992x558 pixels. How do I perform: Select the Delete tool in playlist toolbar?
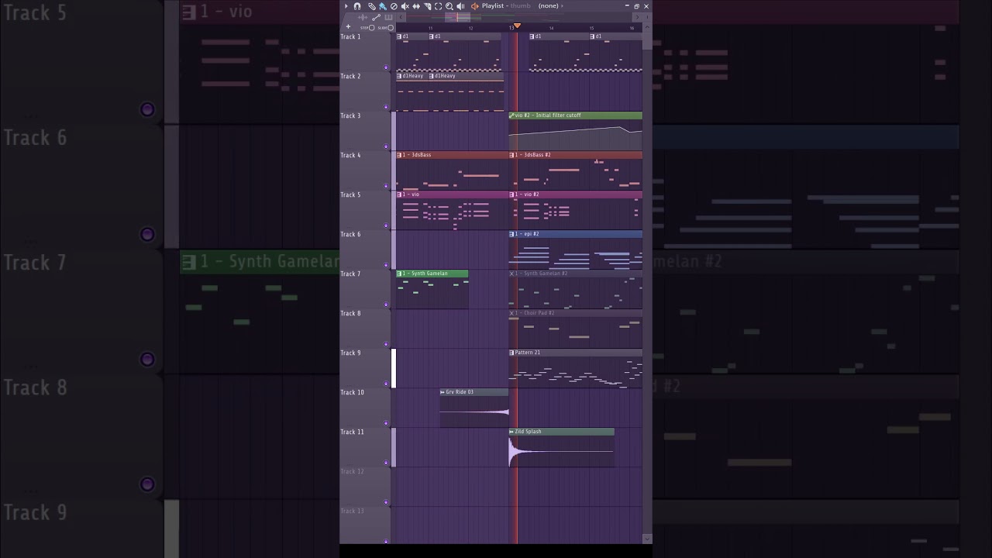(x=394, y=6)
